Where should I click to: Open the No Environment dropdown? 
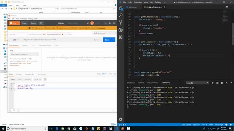(105, 33)
